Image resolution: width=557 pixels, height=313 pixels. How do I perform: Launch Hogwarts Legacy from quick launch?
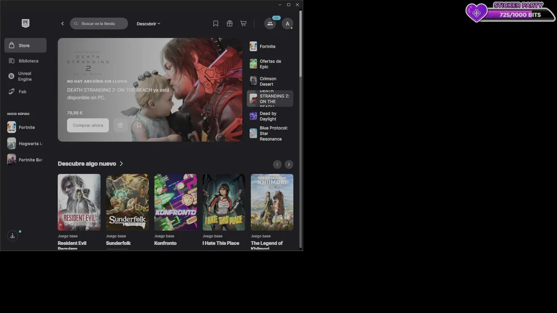(x=26, y=143)
